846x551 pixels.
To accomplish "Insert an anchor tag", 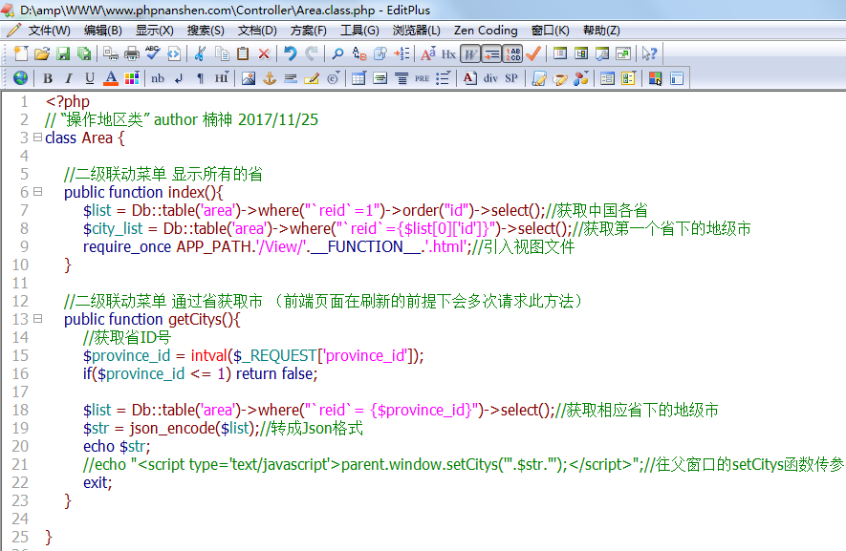I will pyautogui.click(x=270, y=78).
